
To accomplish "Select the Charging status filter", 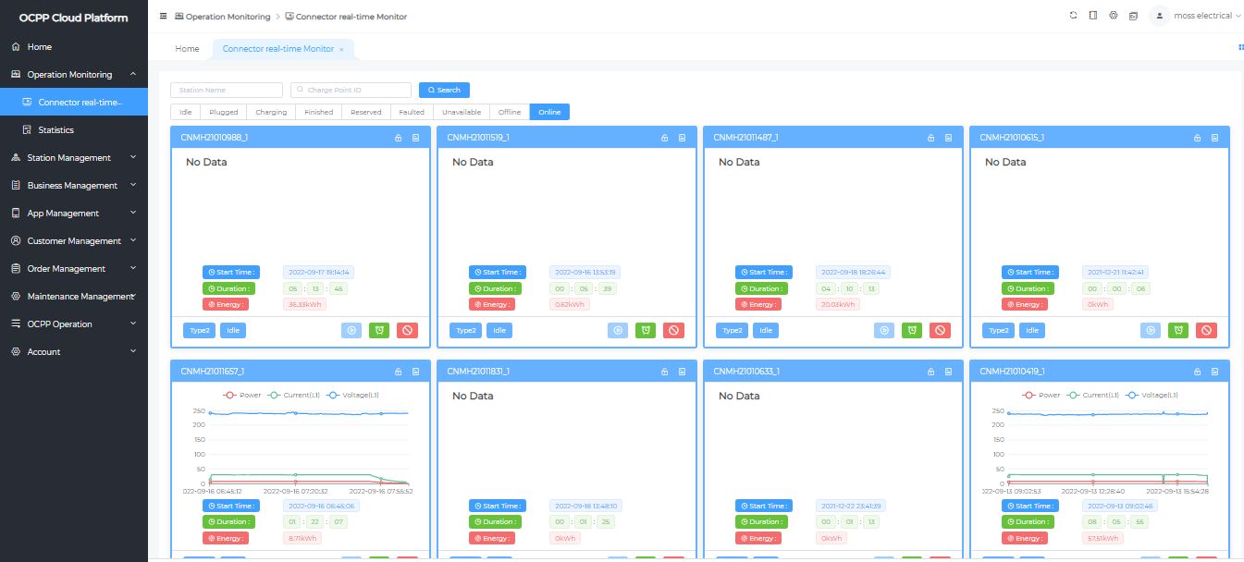I will coord(271,112).
